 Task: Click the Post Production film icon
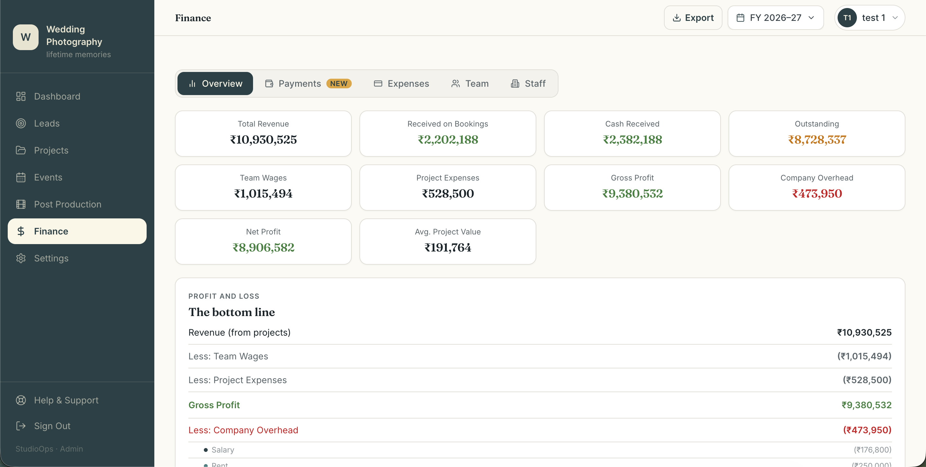click(21, 204)
